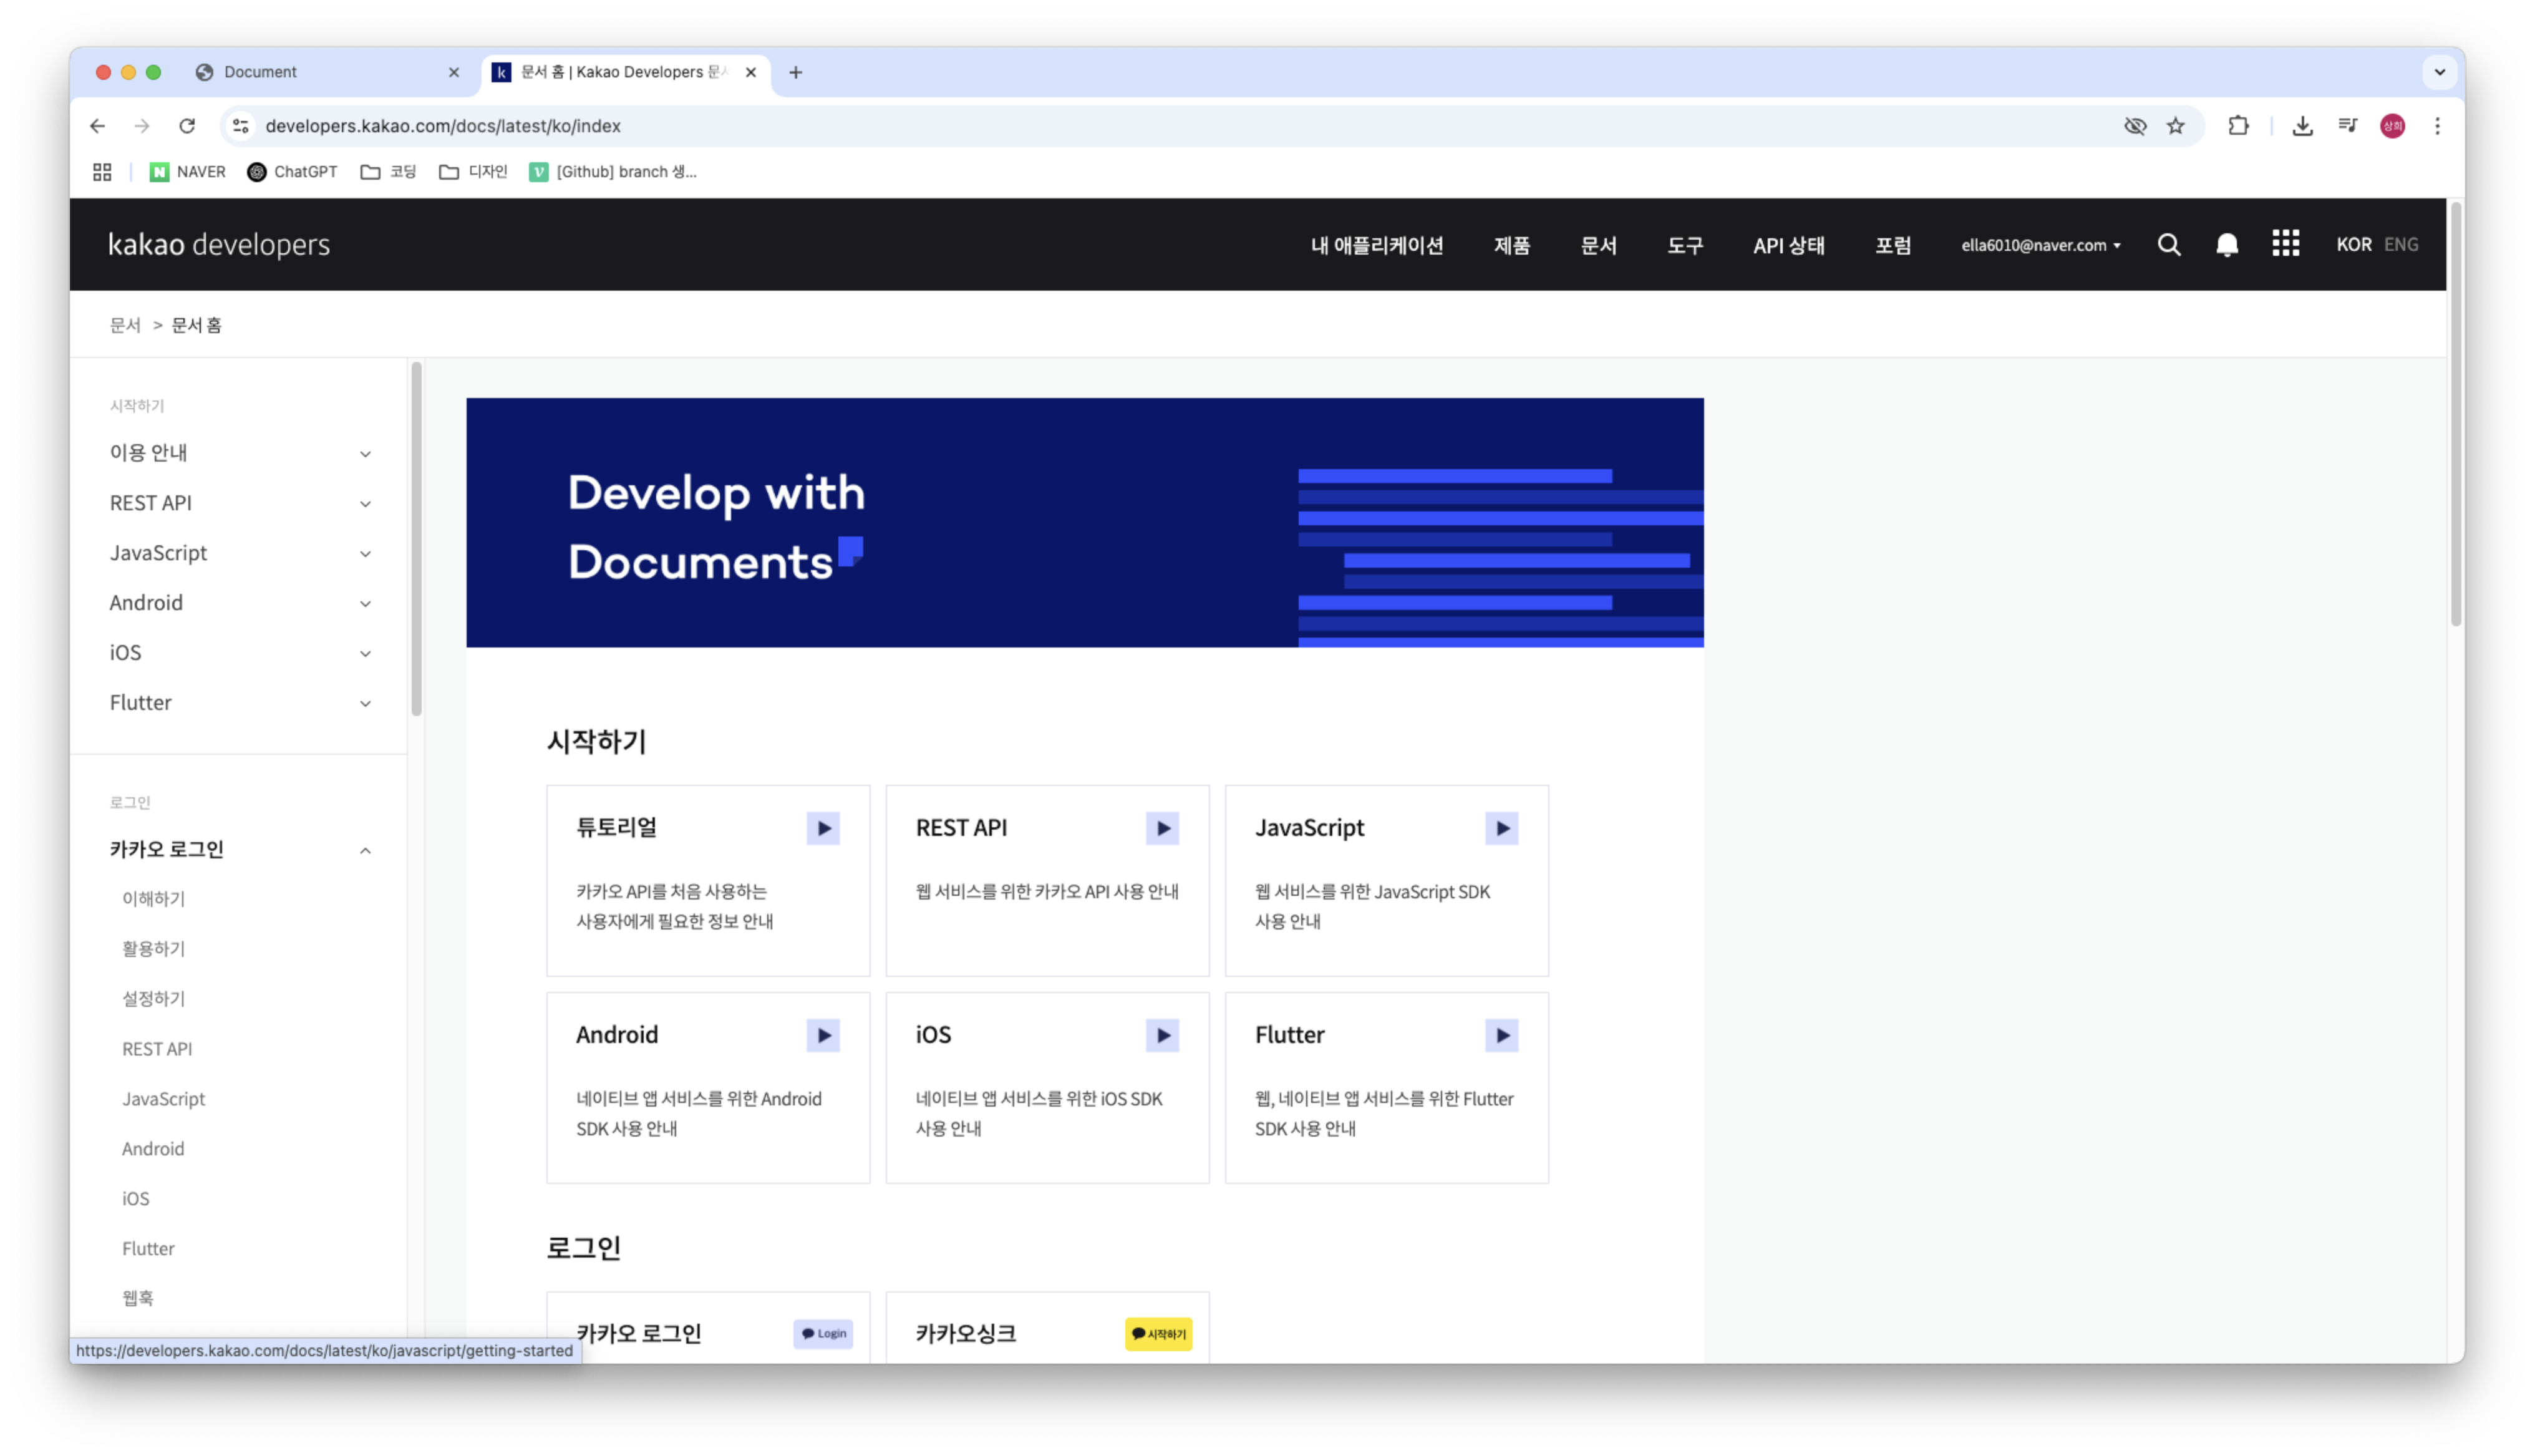The height and width of the screenshot is (1456, 2535).
Task: Switch language to KOR
Action: [2354, 245]
